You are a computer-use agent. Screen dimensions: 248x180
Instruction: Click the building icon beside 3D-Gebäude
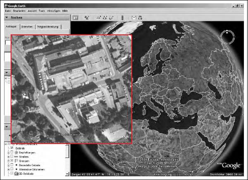pos(16,173)
